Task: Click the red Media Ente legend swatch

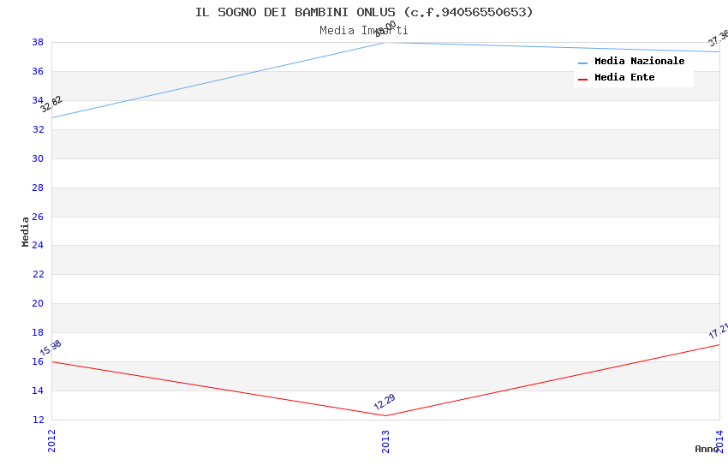Action: [582, 80]
